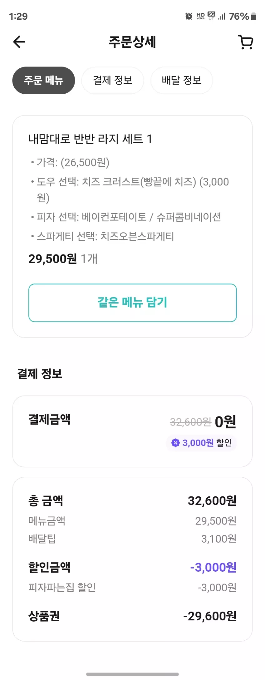Tap the 주문상세 page title

[132, 42]
